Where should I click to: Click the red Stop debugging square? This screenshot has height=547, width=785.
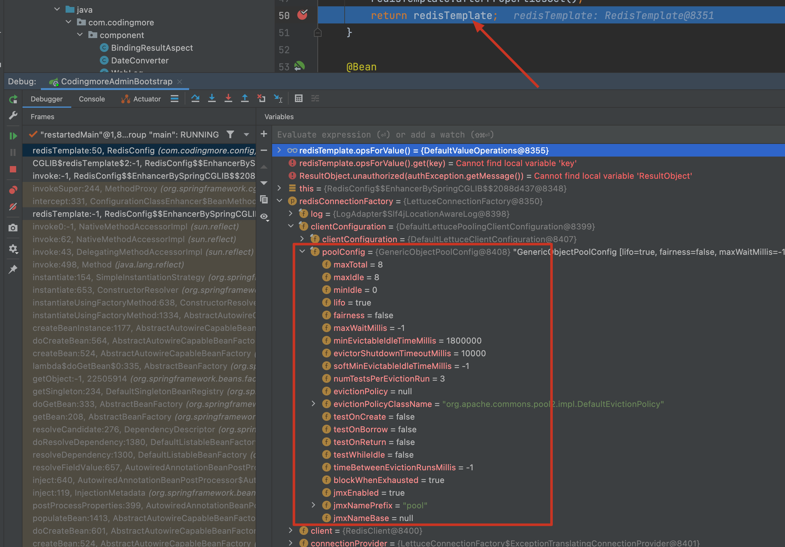pos(13,169)
